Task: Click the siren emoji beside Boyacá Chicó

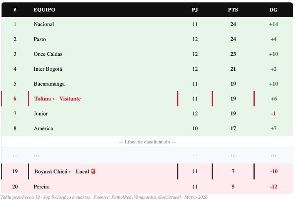Action: click(93, 171)
